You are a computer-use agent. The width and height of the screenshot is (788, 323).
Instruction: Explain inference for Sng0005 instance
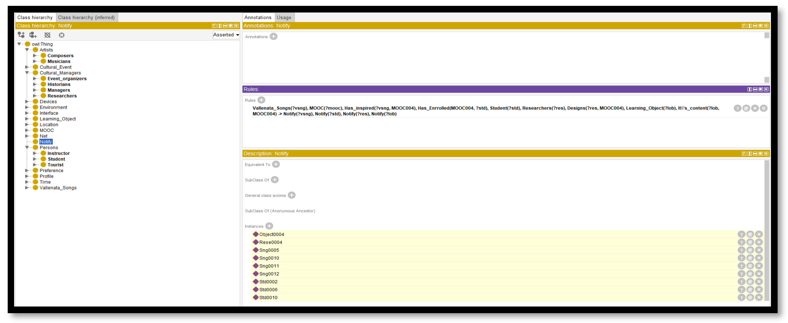point(741,250)
